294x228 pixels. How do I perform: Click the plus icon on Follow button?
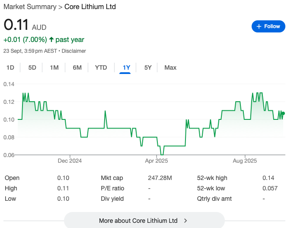point(259,26)
